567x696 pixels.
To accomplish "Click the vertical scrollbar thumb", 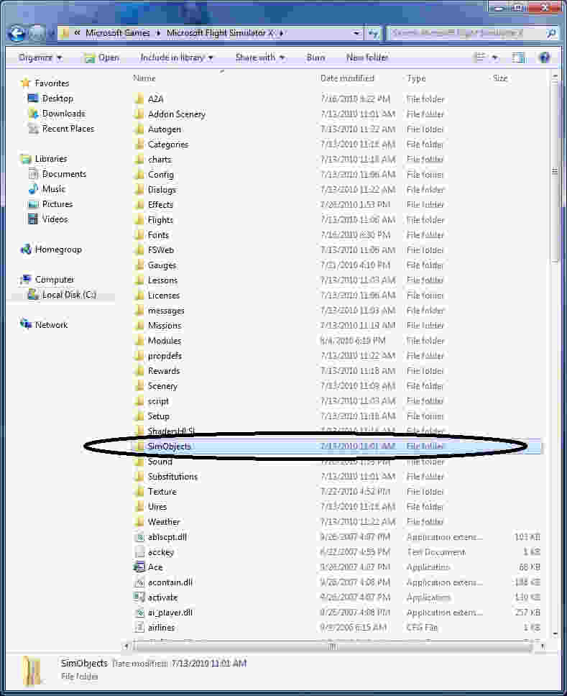I will (x=555, y=172).
